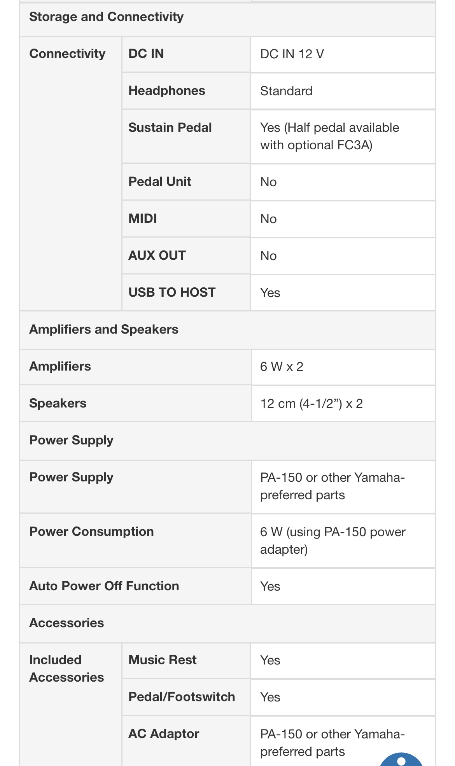455x766 pixels.
Task: Select the Sustain Pedal half pedal description
Action: point(329,136)
